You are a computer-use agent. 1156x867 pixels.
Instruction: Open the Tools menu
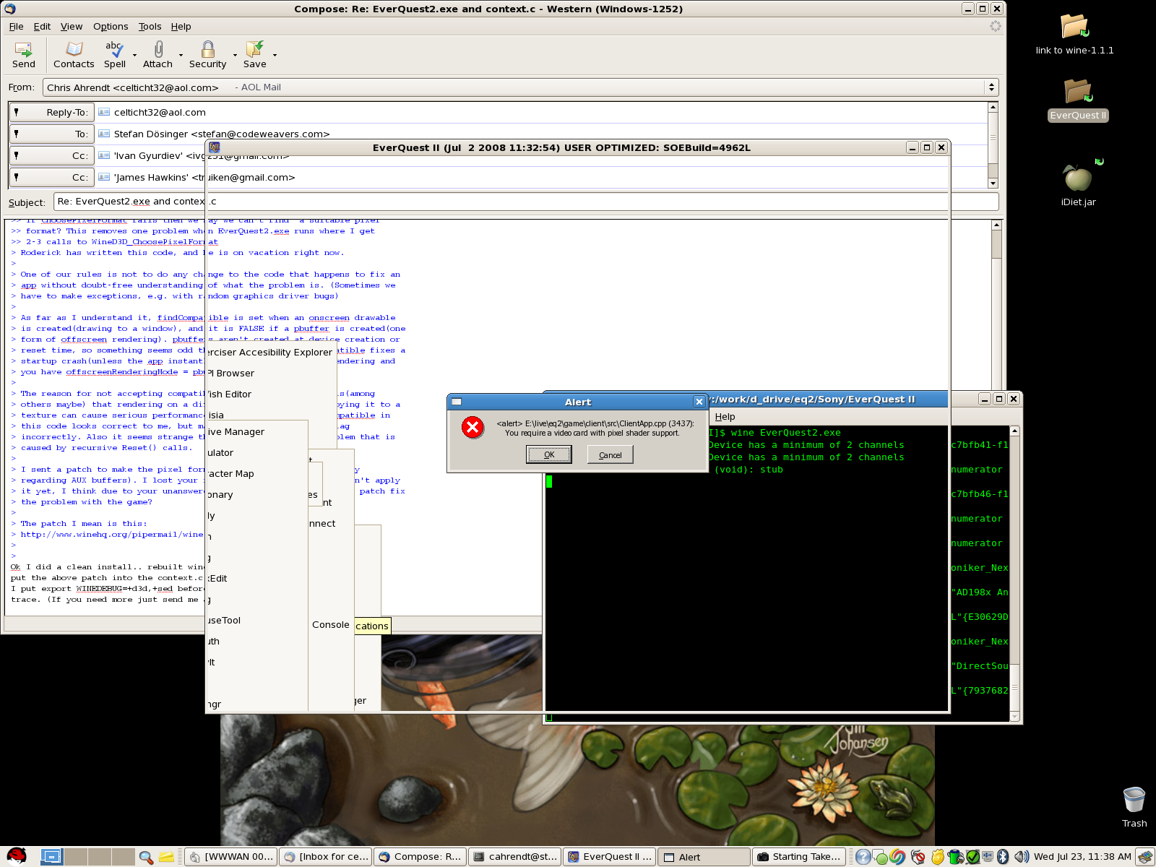click(x=150, y=27)
